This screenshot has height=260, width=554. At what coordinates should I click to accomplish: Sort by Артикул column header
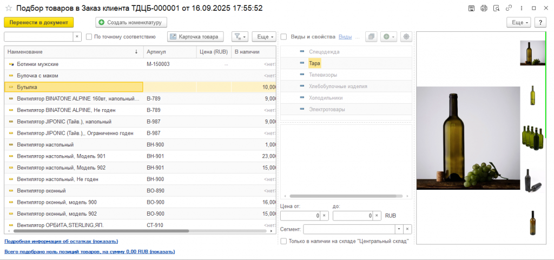click(x=169, y=52)
